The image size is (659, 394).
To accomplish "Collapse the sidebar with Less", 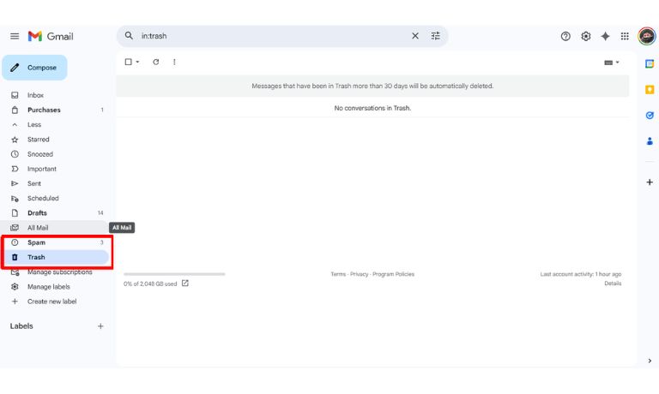I will coord(33,124).
